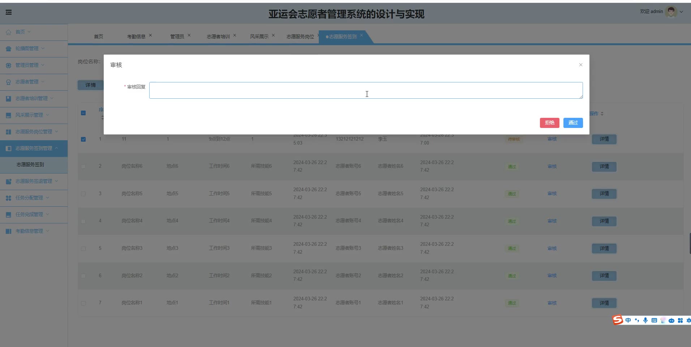691x347 pixels.
Task: Uncheck the row 1 checkbox
Action: 83,139
